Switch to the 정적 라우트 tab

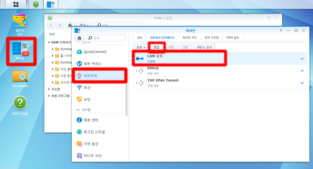tap(212, 37)
